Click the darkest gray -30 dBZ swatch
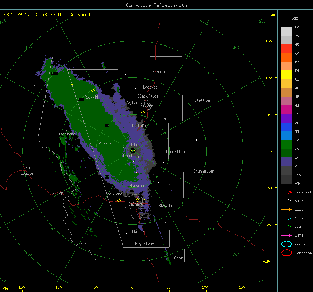 click(287, 179)
